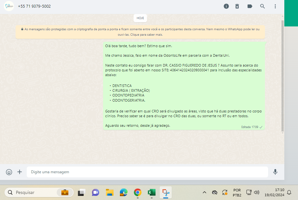Screen dimensions: 298x200
Task: Click the sent message check mark
Action: tap(261, 127)
